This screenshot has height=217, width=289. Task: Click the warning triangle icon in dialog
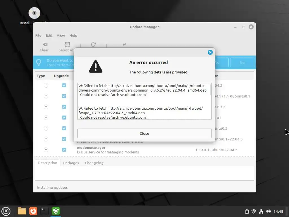pyautogui.click(x=95, y=66)
